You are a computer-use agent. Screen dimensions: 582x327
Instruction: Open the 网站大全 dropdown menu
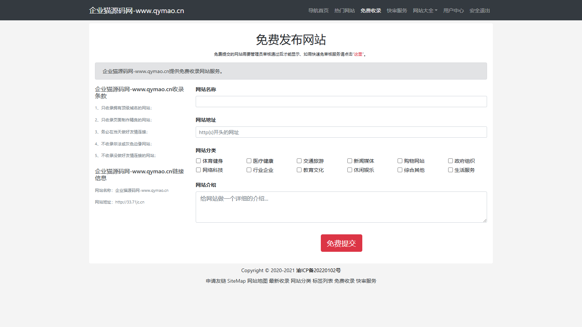coord(425,11)
